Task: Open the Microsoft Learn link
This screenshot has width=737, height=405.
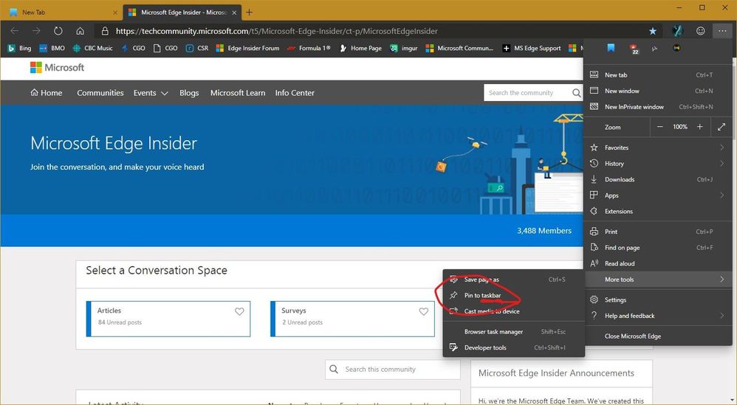Action: [238, 93]
